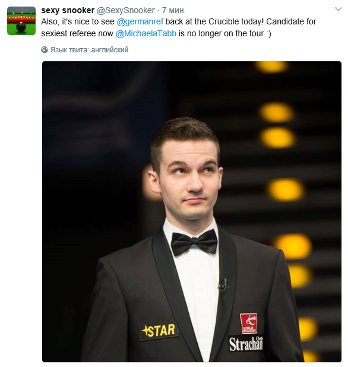The height and width of the screenshot is (367, 348).
Task: Click the black bow tie in photo
Action: tap(194, 243)
